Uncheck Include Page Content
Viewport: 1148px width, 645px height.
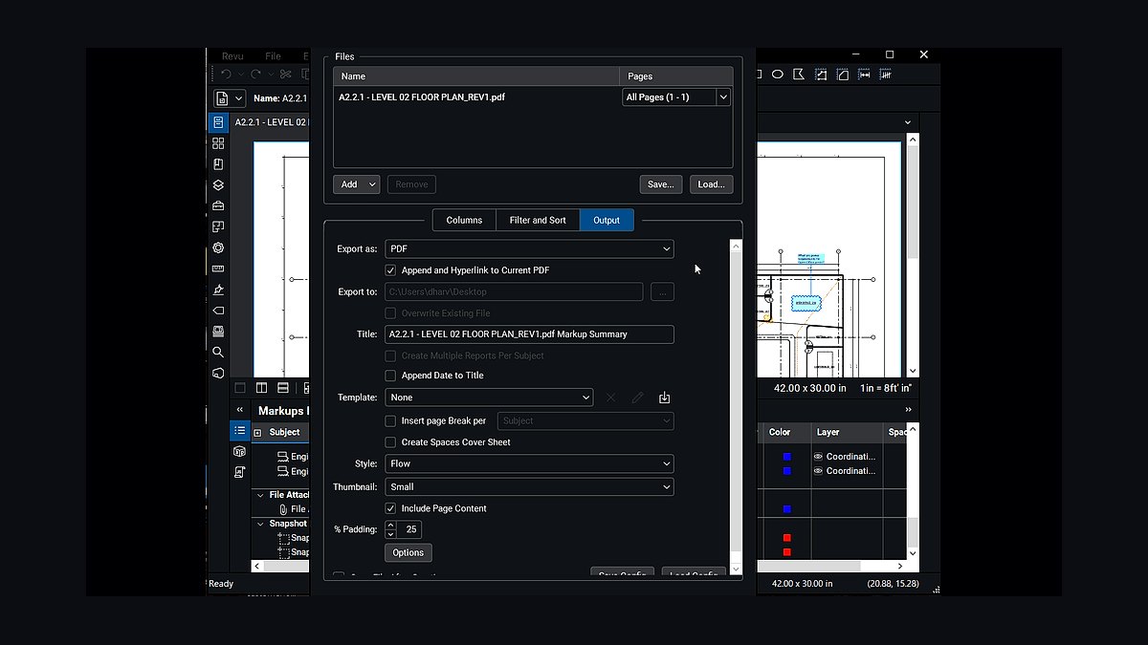click(x=390, y=508)
